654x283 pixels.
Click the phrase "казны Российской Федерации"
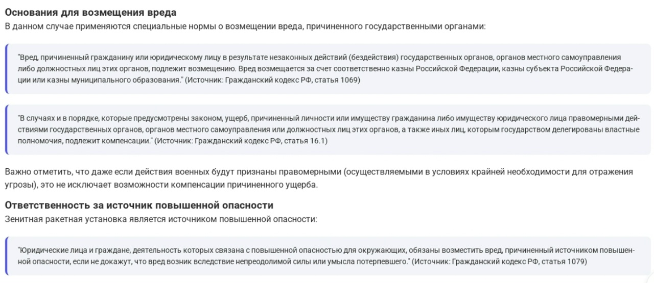tap(439, 69)
